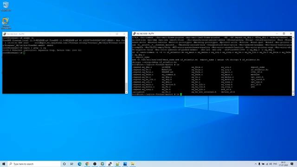Click the Ethernet controller Aquantia output line
This screenshot has height=167, width=297.
point(42,51)
